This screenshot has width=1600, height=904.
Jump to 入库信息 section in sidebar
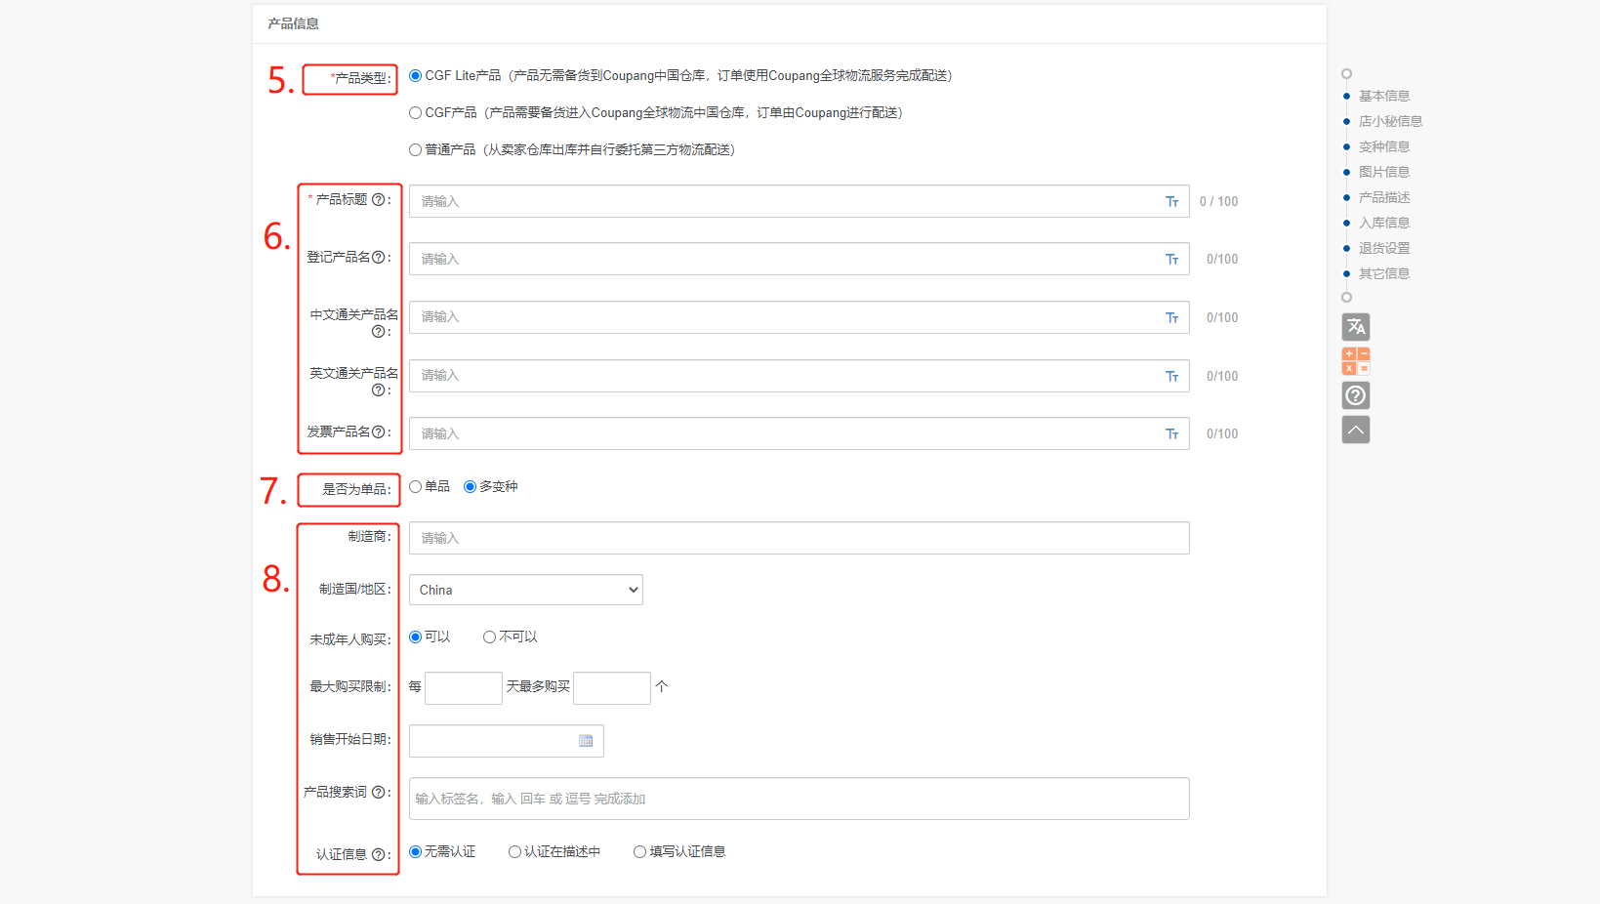(1384, 223)
